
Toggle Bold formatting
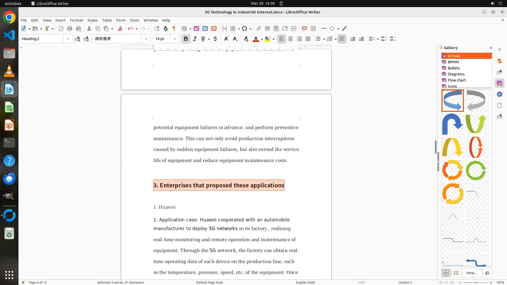[x=186, y=39]
